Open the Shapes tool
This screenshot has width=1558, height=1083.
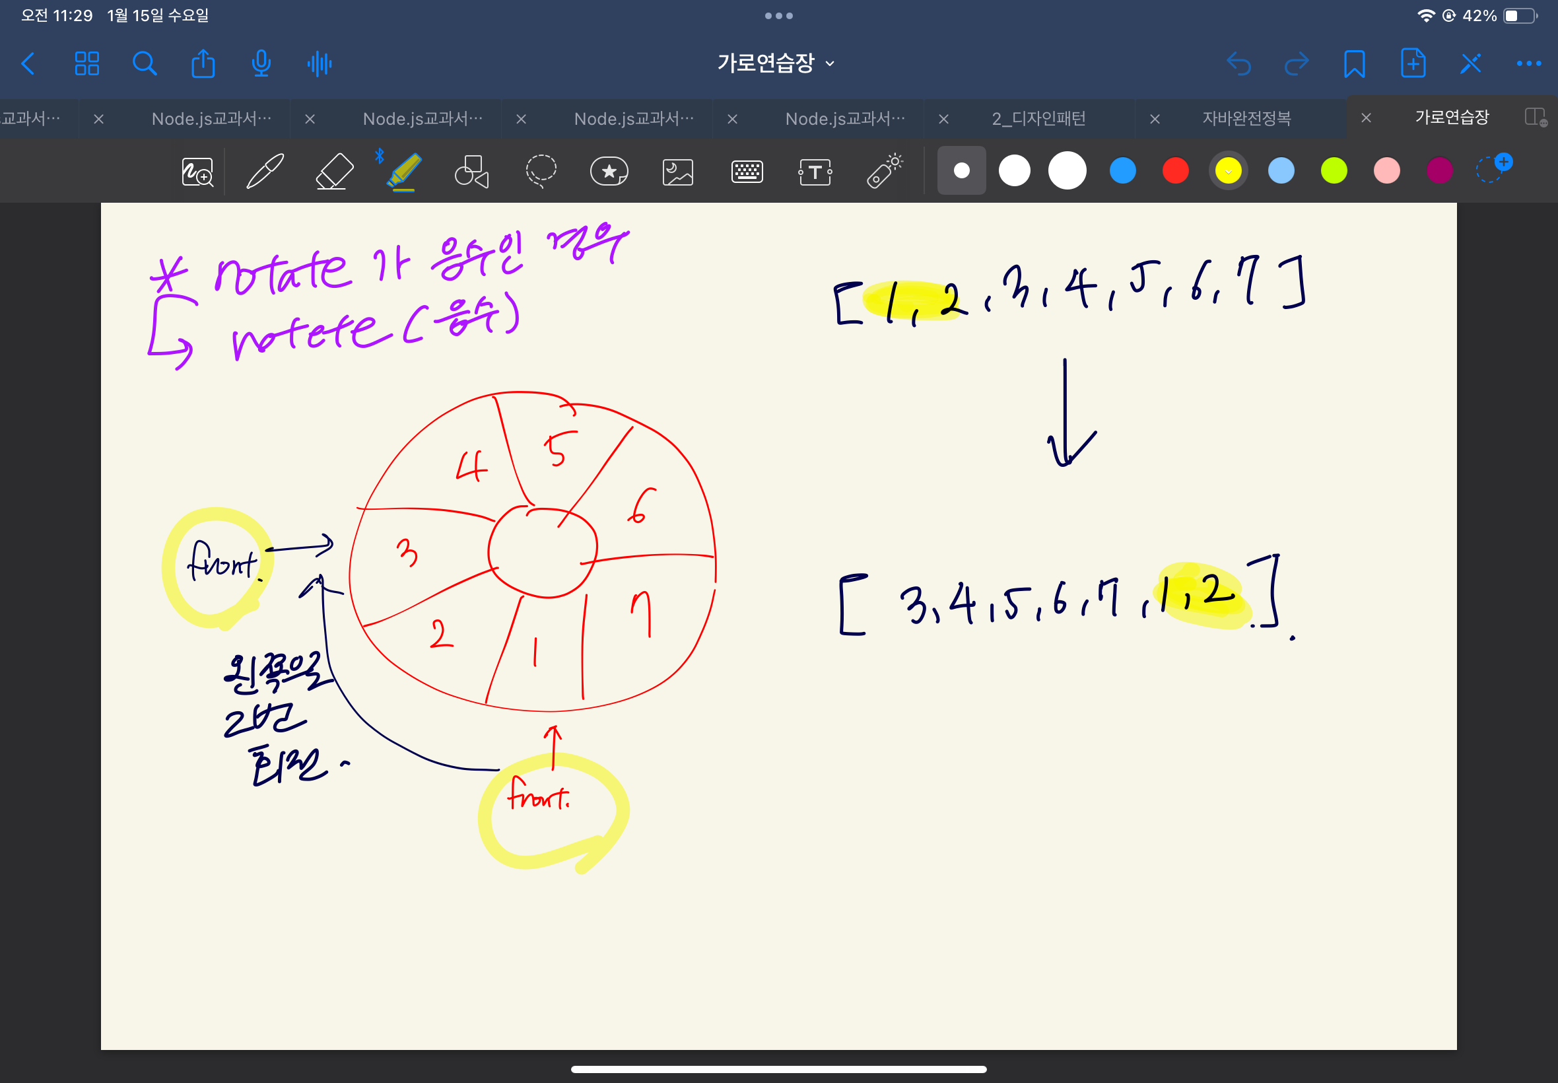pos(471,171)
